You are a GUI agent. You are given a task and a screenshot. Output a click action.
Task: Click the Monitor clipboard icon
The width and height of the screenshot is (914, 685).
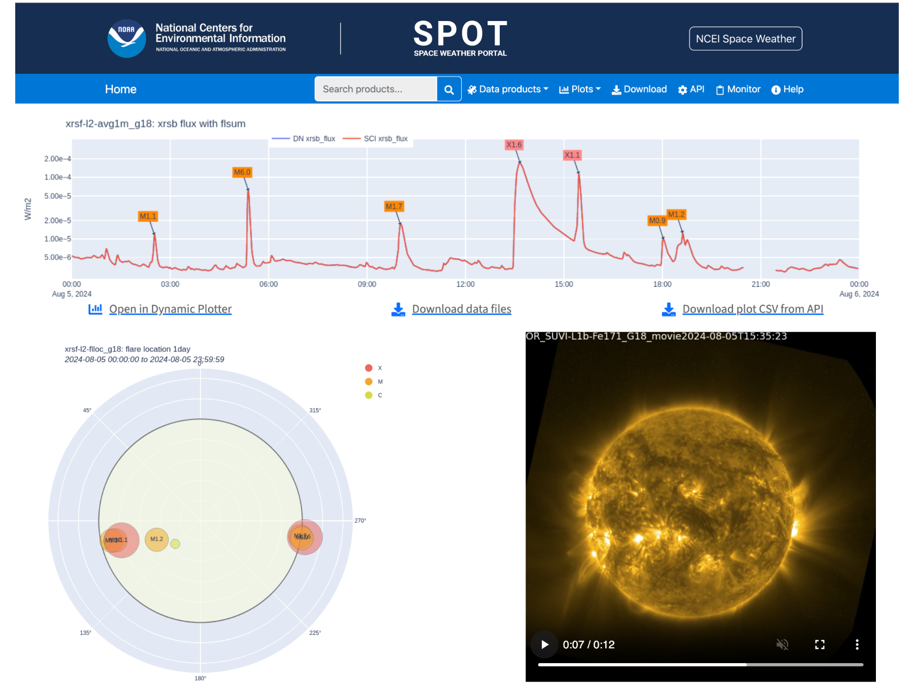click(720, 90)
